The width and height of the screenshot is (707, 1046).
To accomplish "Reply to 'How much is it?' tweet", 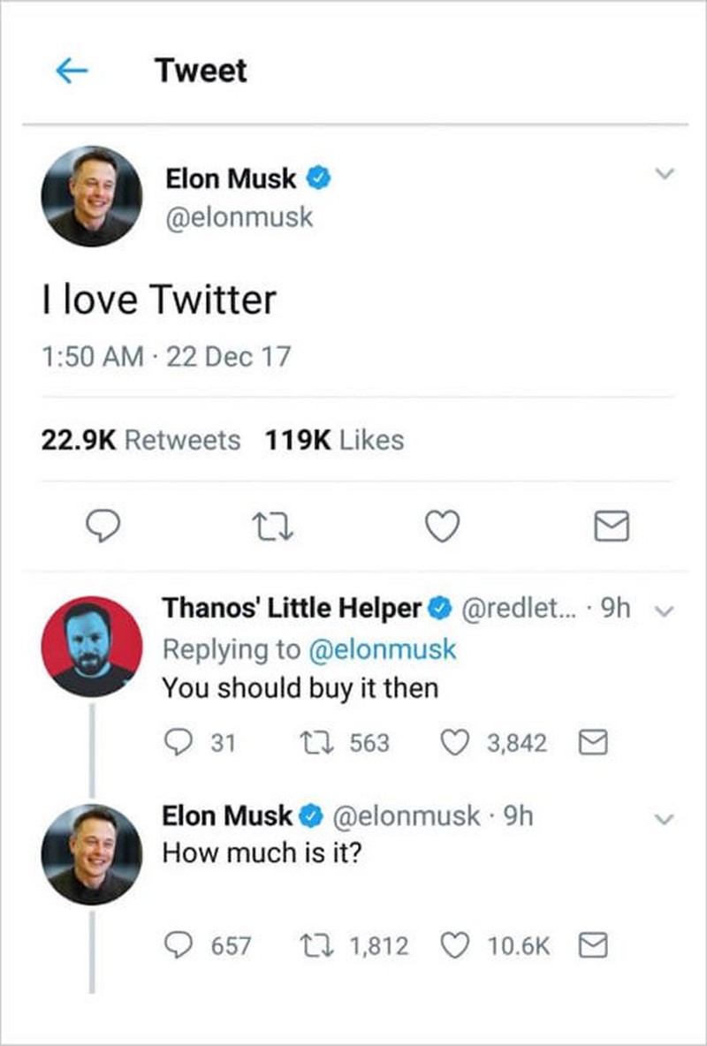I will coord(179,945).
